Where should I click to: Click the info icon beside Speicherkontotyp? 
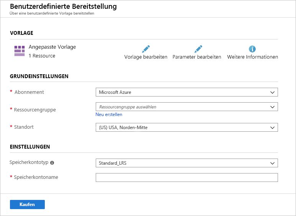[52, 163]
